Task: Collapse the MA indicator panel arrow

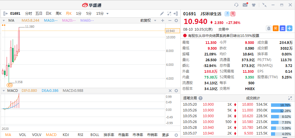Action: click(3, 20)
